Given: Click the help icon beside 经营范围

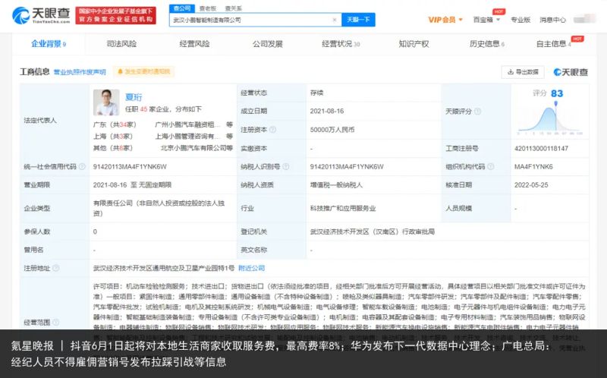Looking at the screenshot, I should coord(55,323).
